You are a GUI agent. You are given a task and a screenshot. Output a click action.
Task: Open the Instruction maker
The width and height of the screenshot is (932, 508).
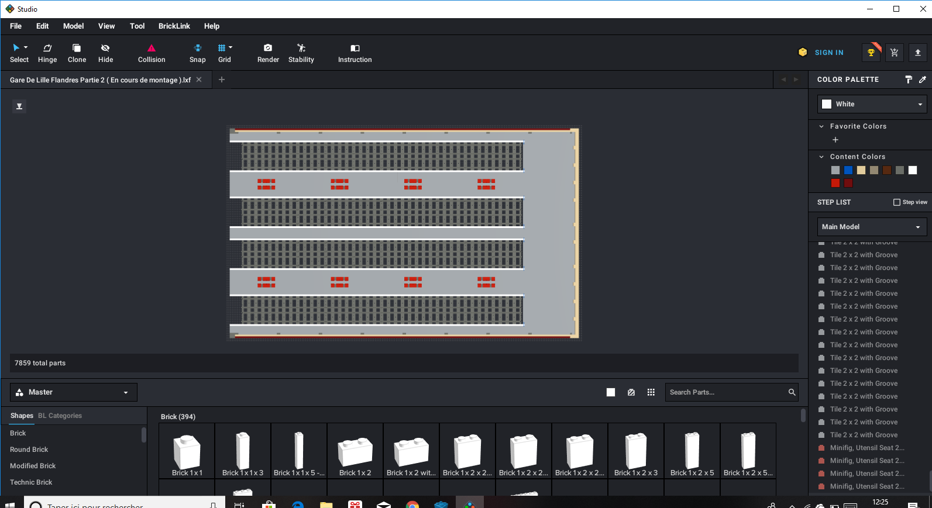pos(355,53)
